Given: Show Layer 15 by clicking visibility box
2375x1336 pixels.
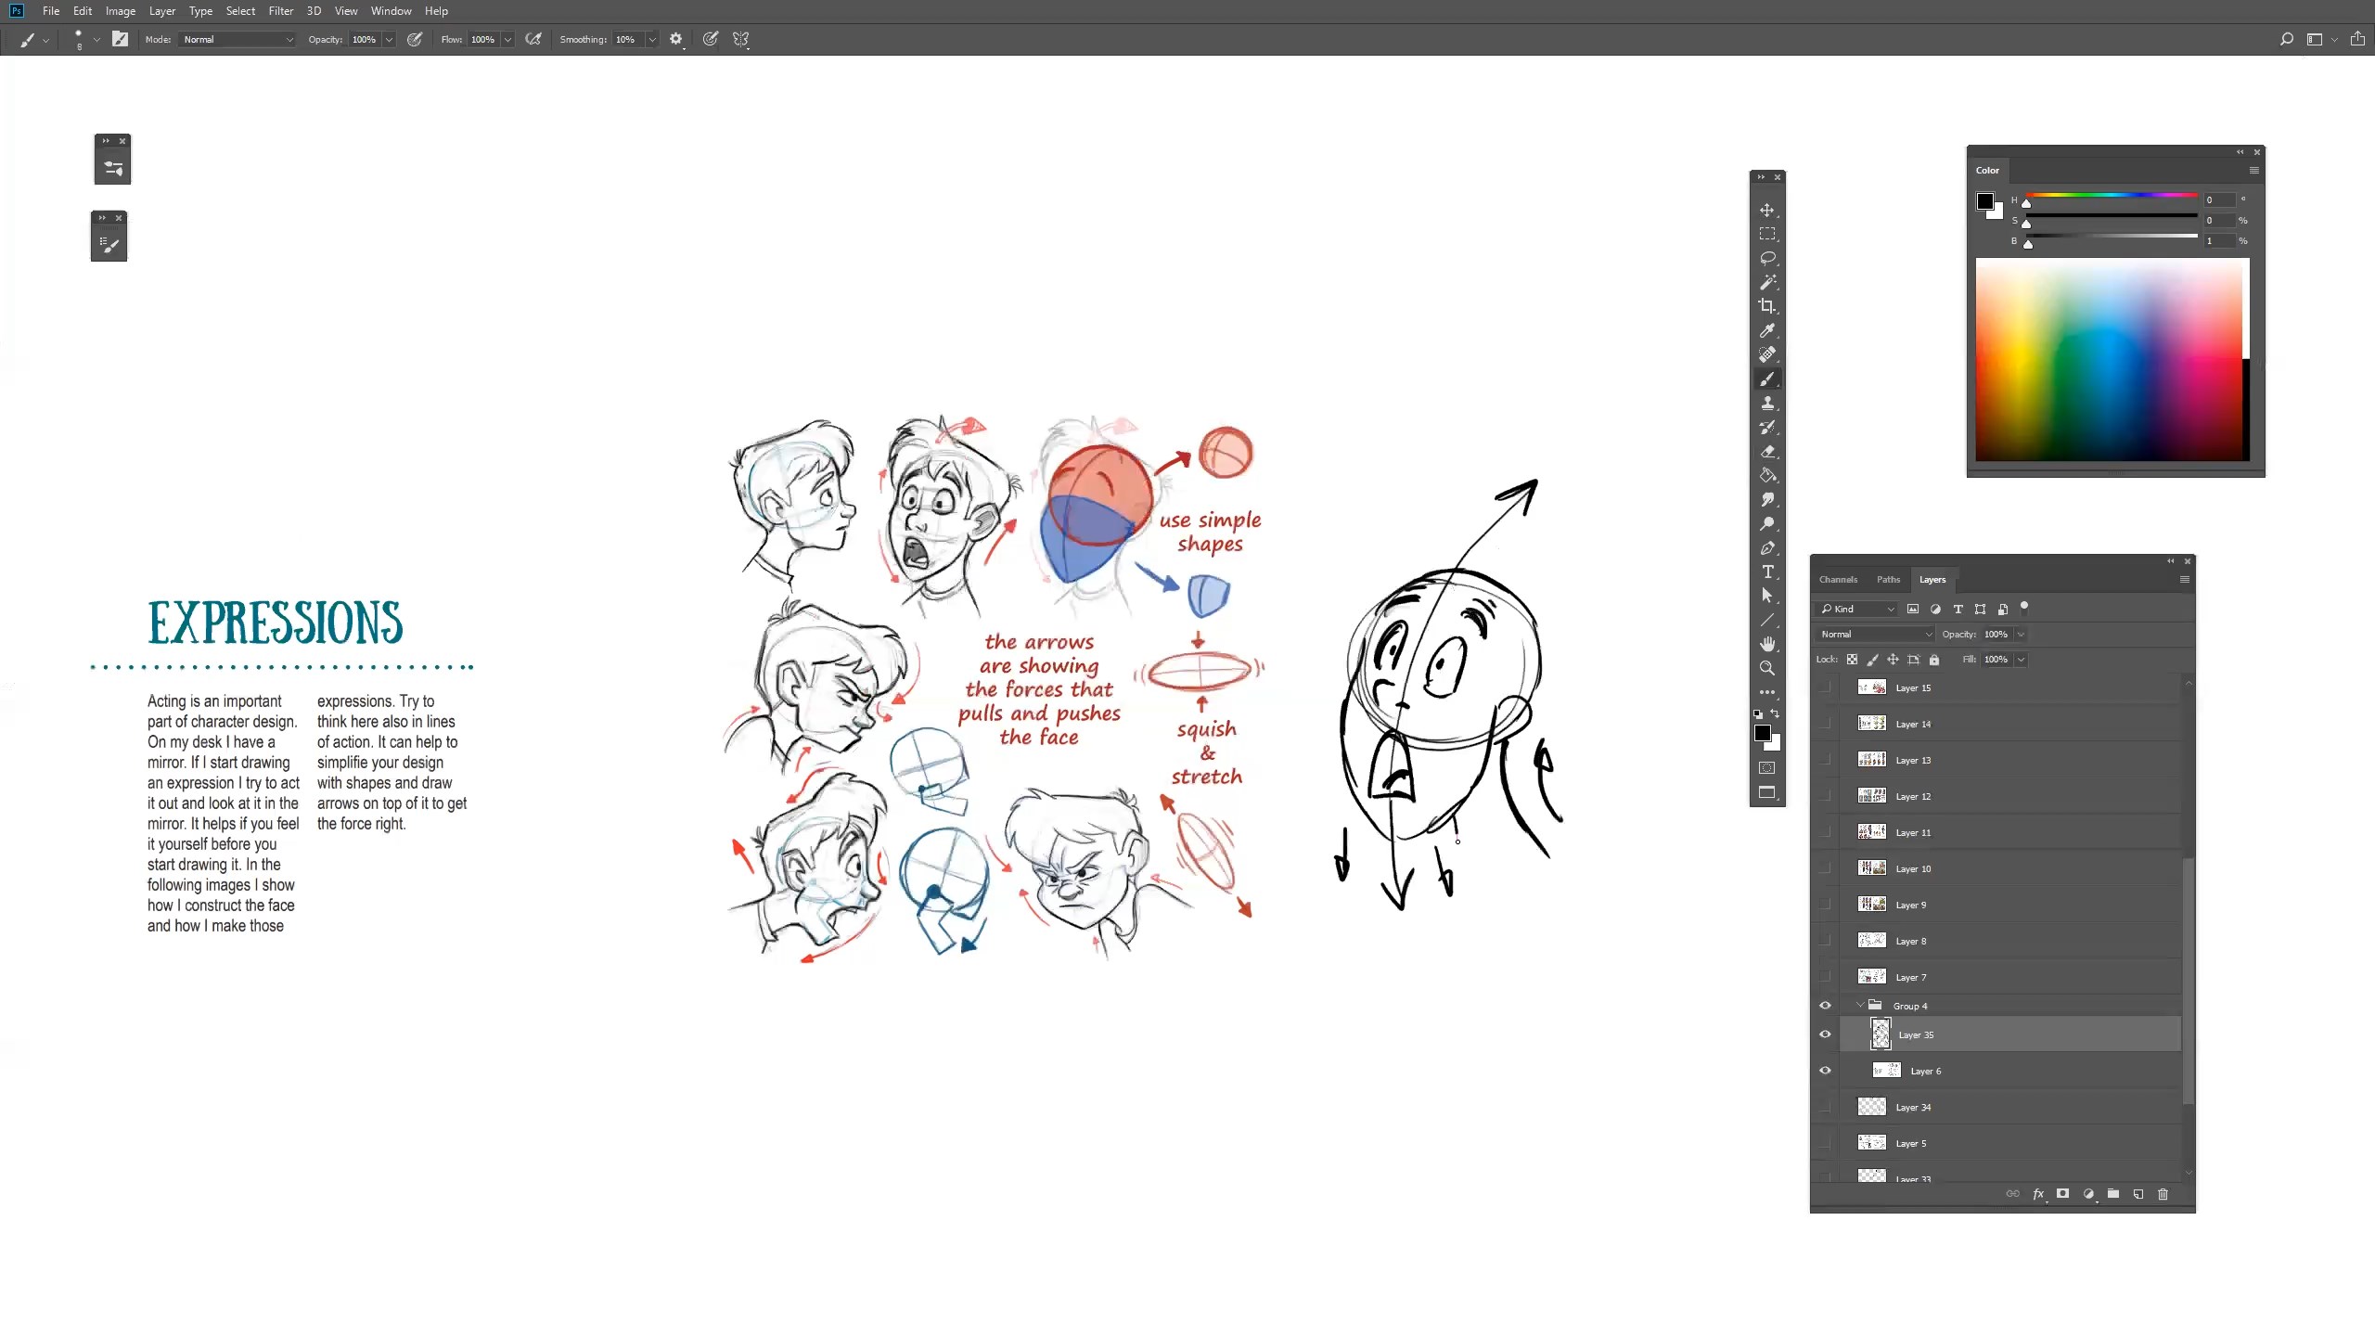Looking at the screenshot, I should click(1825, 687).
